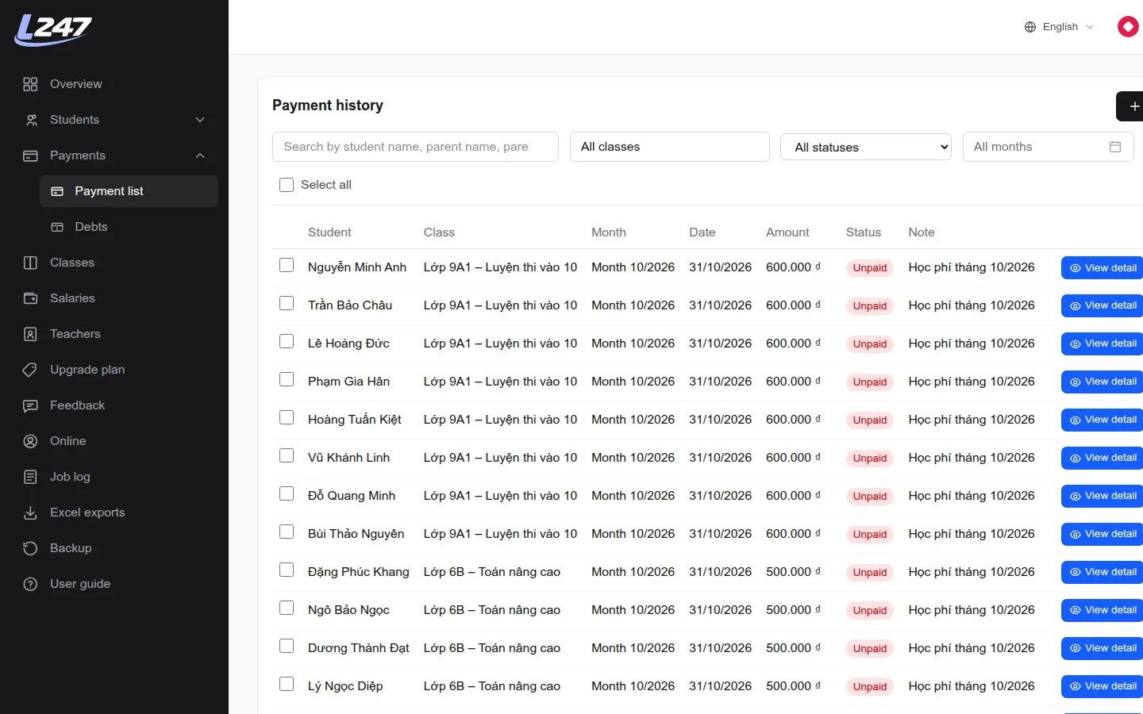Click the student name search field
The width and height of the screenshot is (1143, 714).
(415, 147)
